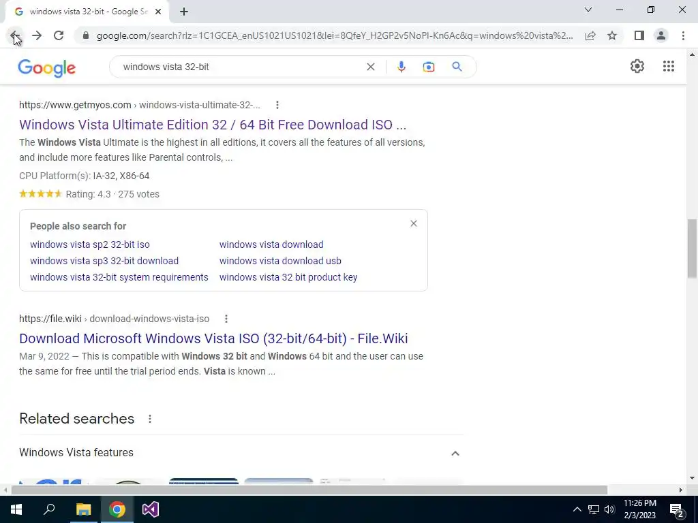Open the options dots beside file.wiki result
This screenshot has height=523, width=698.
pyautogui.click(x=226, y=319)
